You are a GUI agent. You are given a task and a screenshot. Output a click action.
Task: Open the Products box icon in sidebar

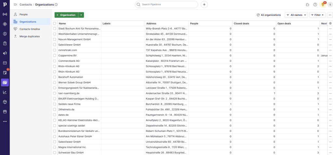coord(5,102)
